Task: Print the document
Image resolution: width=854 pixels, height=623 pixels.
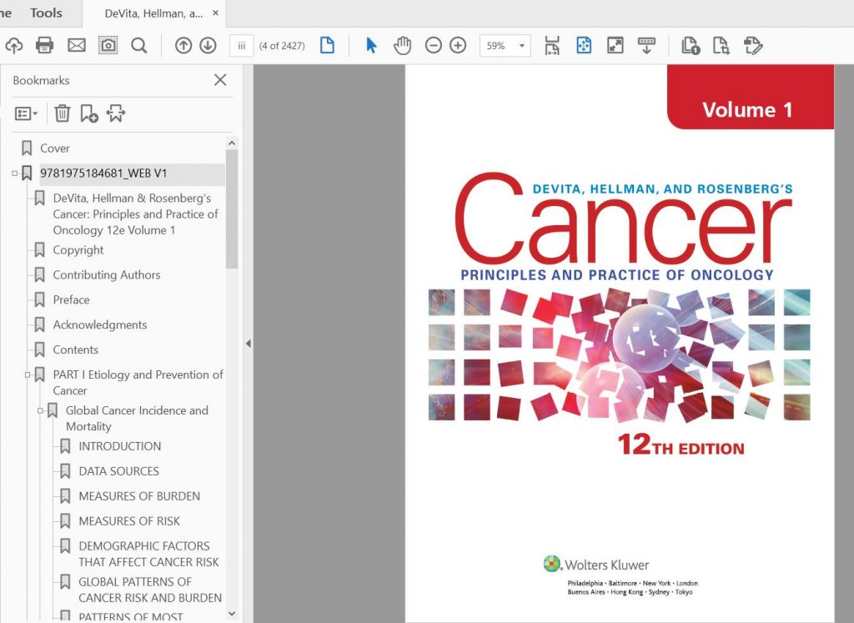Action: click(x=45, y=45)
